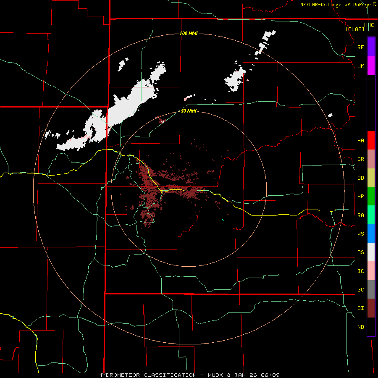Click the IC legend label

[360, 271]
